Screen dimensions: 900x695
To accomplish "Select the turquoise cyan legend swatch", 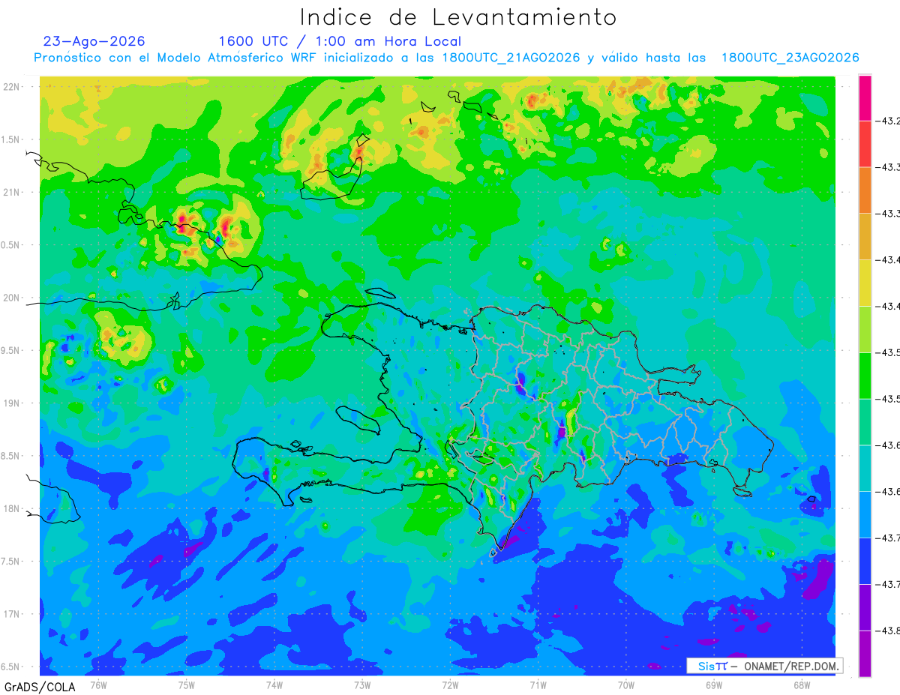I will [865, 469].
